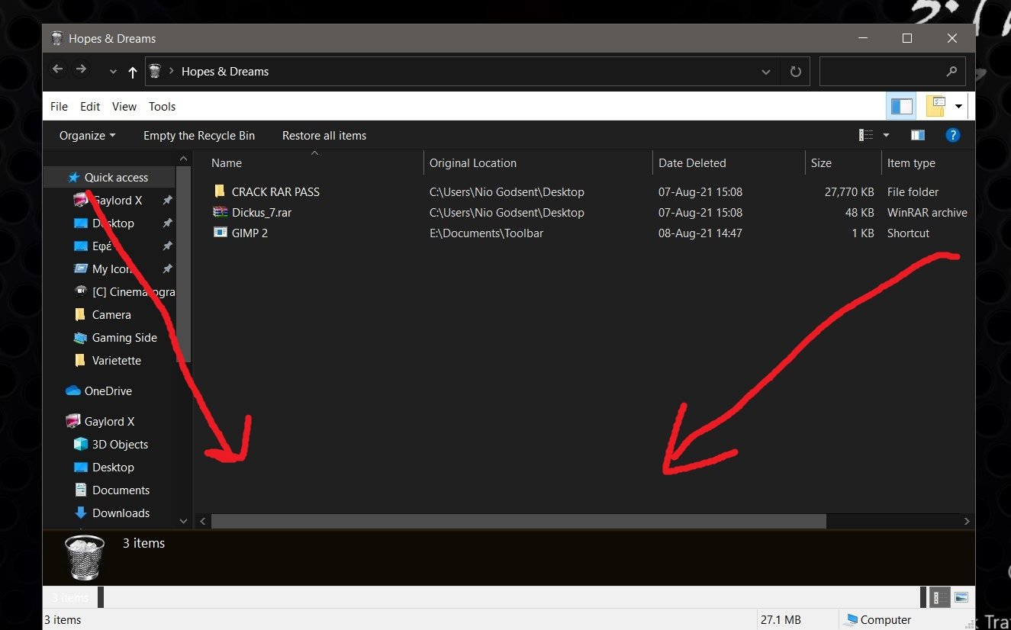The width and height of the screenshot is (1011, 630).
Task: Switch to large thumbnails view in status bar
Action: click(x=961, y=597)
